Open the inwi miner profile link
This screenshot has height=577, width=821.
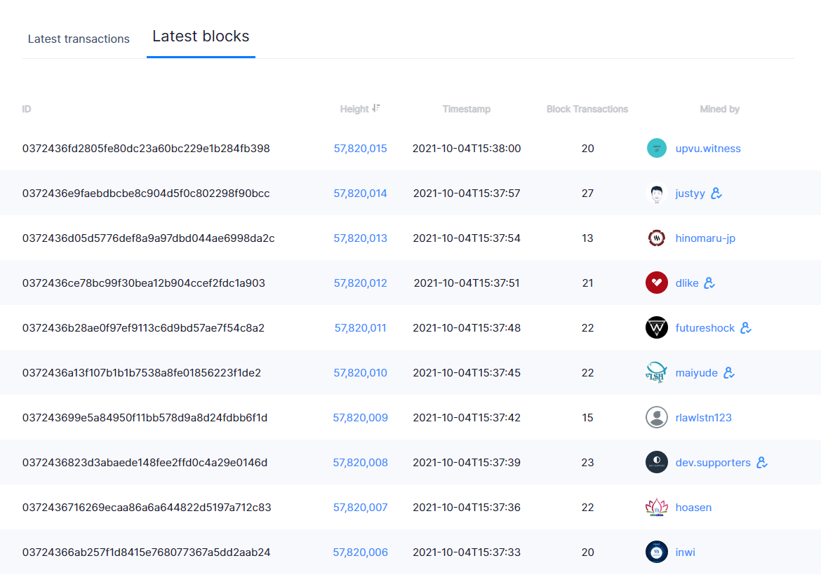tap(686, 552)
